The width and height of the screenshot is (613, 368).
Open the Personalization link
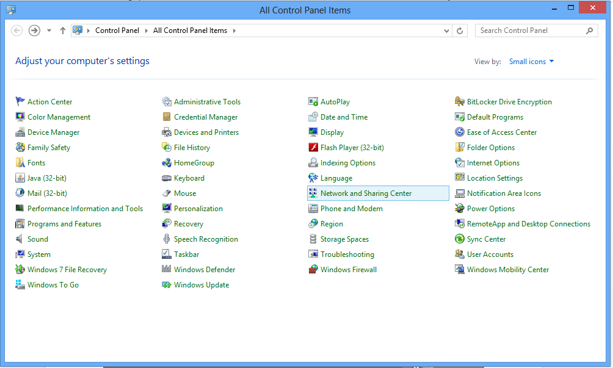pyautogui.click(x=198, y=209)
